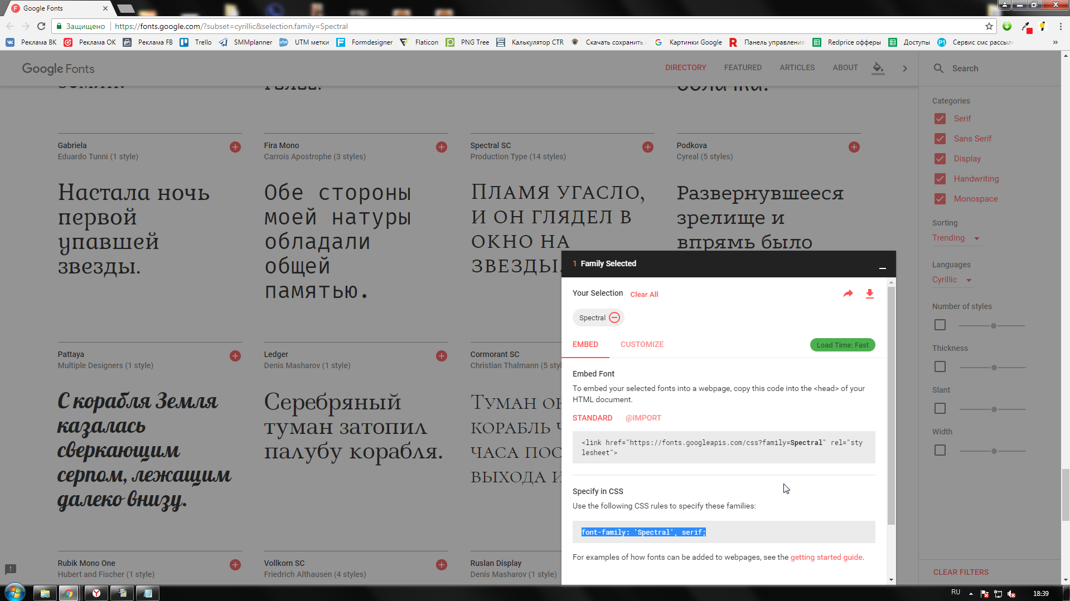Enable Width filter checkbox
This screenshot has height=601, width=1070.
click(x=940, y=450)
